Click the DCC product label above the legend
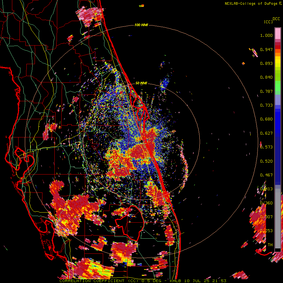This screenshot has width=283, height=283. 276,19
